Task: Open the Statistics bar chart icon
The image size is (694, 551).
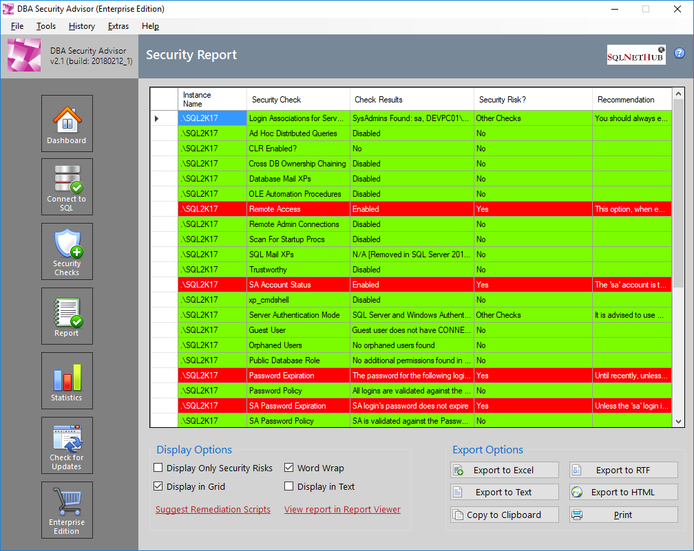Action: point(67,381)
